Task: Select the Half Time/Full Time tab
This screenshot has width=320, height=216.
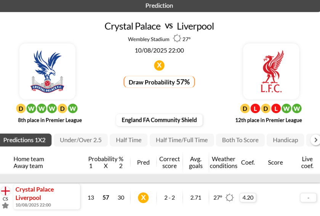Action: click(182, 140)
